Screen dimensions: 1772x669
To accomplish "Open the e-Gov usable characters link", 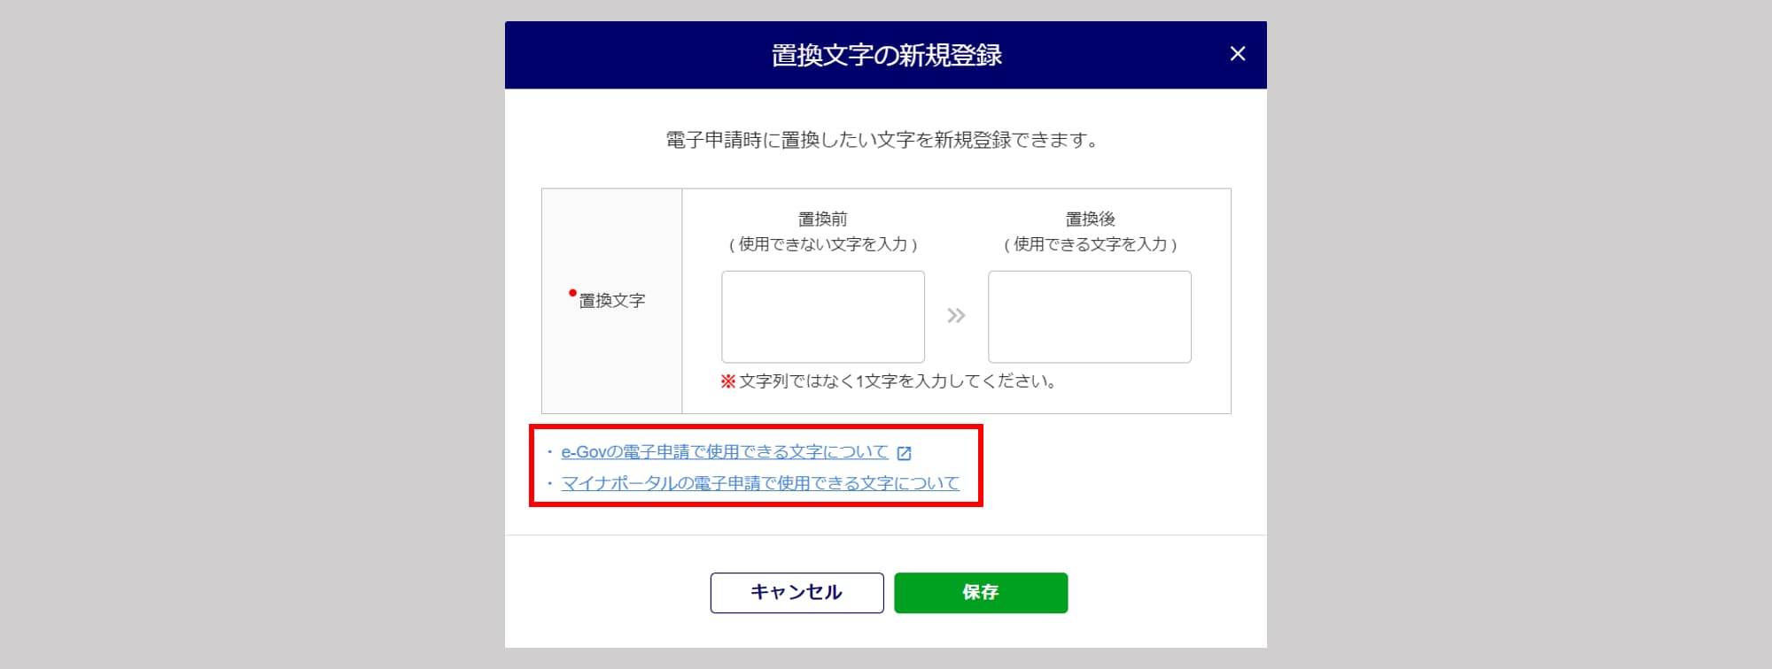I will tap(724, 452).
